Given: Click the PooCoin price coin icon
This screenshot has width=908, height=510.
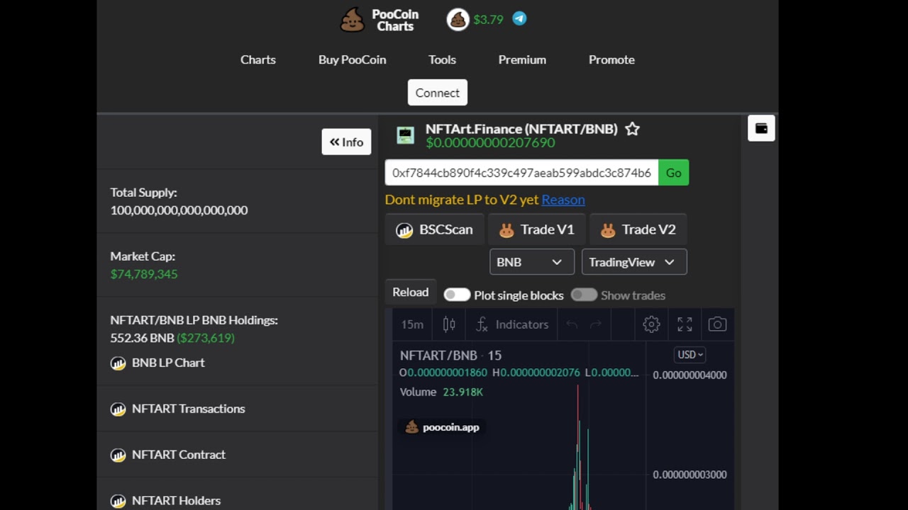Looking at the screenshot, I should click(x=458, y=19).
